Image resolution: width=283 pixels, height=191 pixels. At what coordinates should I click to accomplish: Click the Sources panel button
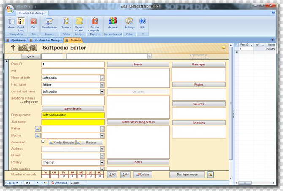[199, 104]
